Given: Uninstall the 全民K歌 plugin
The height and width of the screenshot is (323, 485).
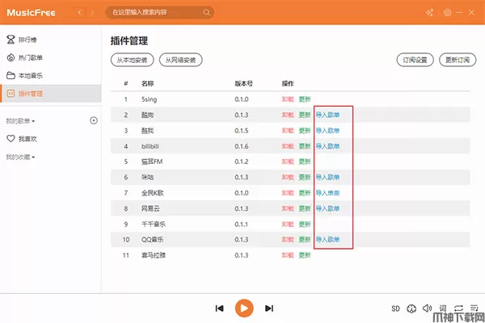Looking at the screenshot, I should tap(288, 193).
